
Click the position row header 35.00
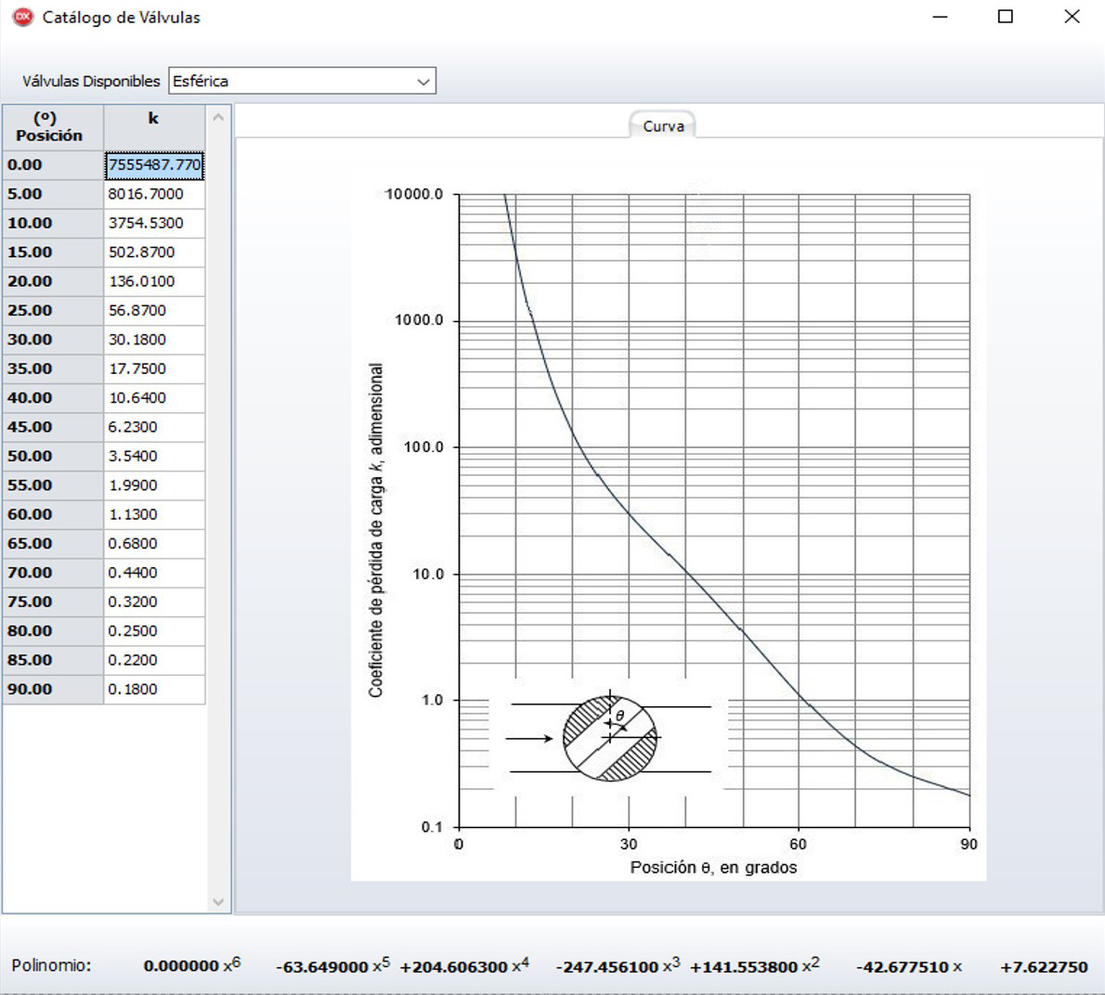click(53, 369)
